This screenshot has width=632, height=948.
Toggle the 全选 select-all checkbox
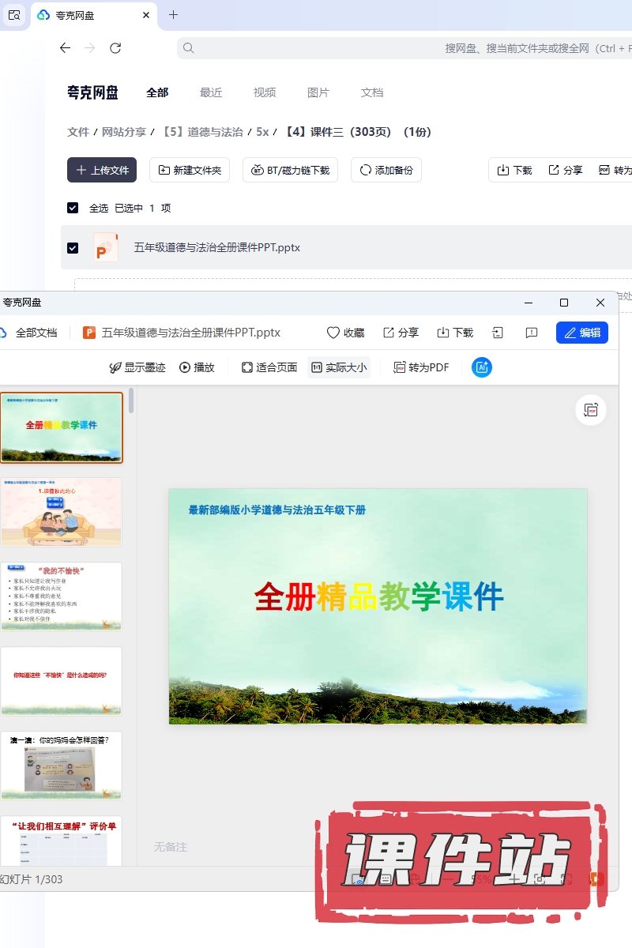(x=73, y=208)
